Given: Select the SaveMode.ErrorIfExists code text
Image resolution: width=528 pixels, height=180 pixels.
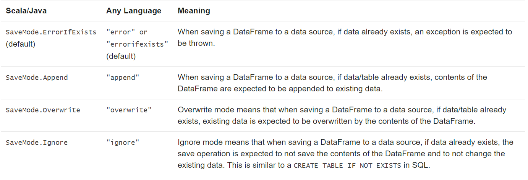Looking at the screenshot, I should tap(51, 32).
